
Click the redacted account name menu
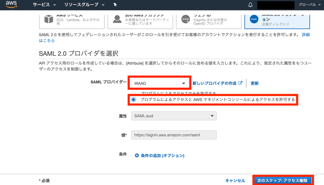coord(276,5)
